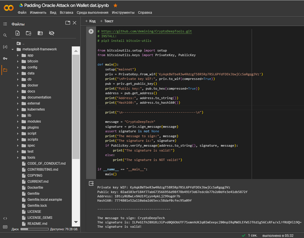Screen dimensions: 304x238
Task: Click the file tree scrollbar down arrow
Action: (76, 222)
